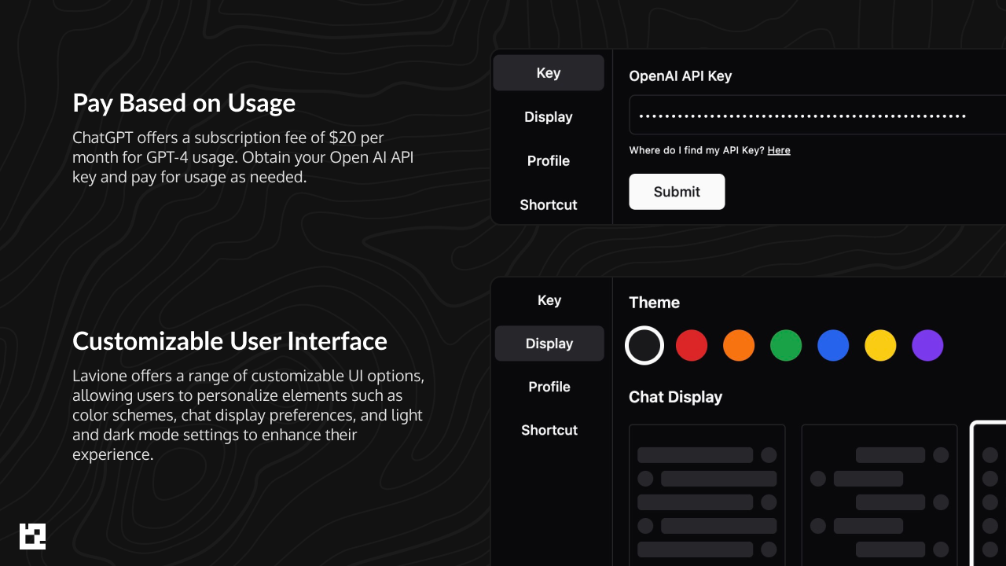Choose the purple theme color swatch
Image resolution: width=1006 pixels, height=566 pixels.
point(927,345)
